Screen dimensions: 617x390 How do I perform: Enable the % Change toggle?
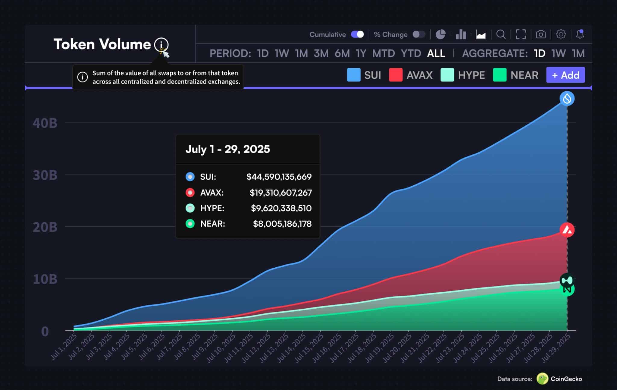pos(418,34)
